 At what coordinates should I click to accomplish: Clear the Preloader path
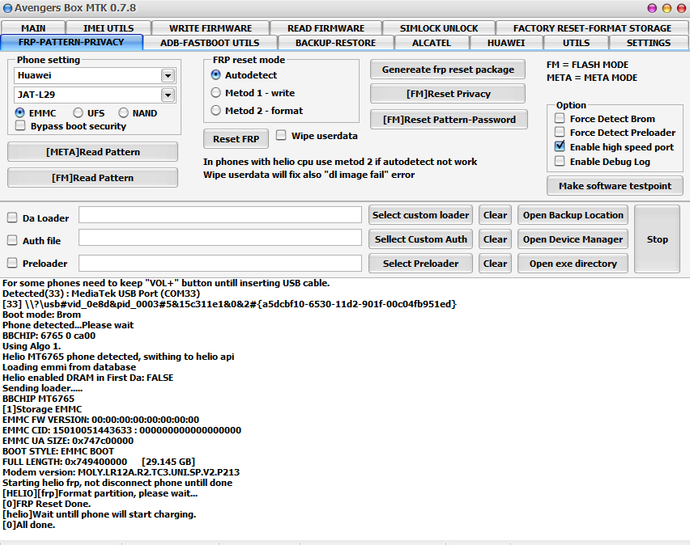click(x=495, y=264)
